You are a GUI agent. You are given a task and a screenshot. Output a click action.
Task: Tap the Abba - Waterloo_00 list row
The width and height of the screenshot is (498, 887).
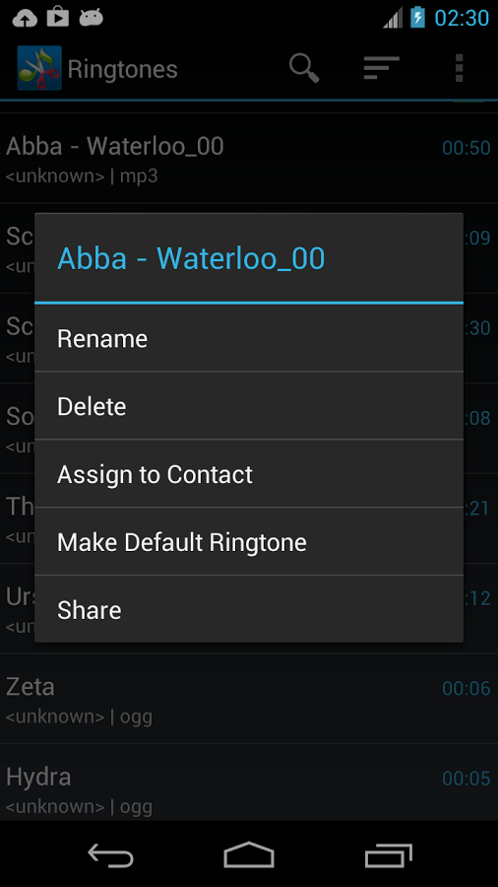[249, 159]
